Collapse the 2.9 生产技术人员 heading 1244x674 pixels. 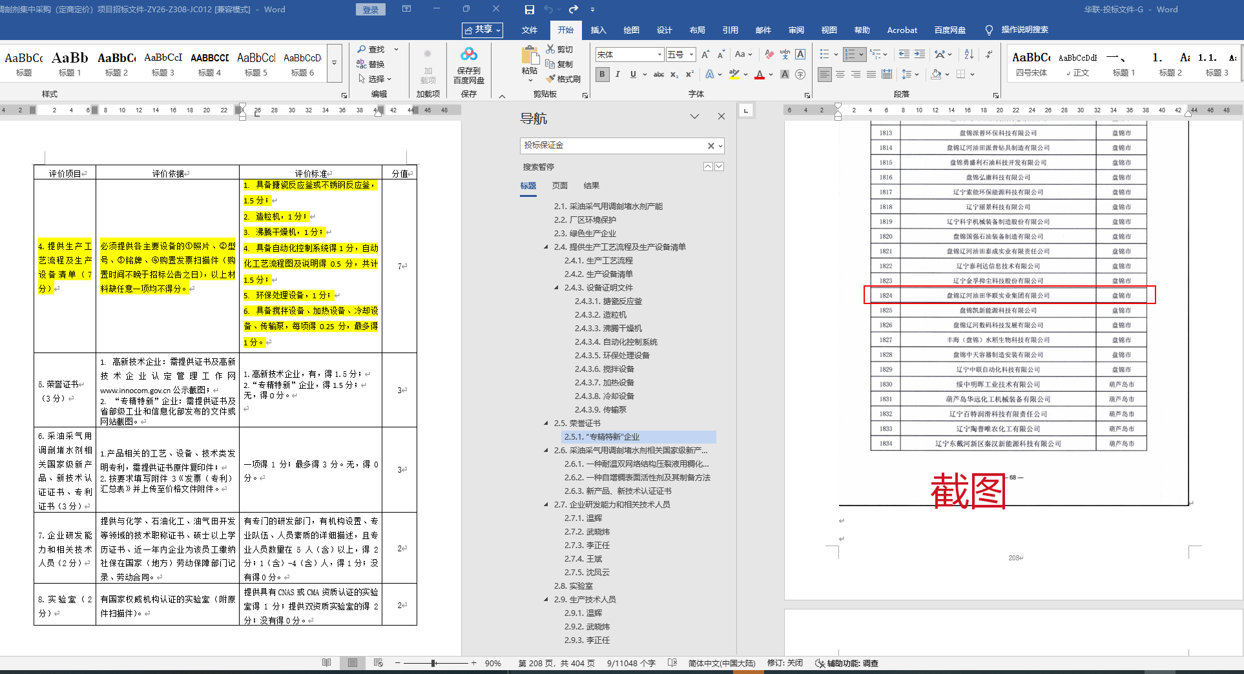[546, 600]
